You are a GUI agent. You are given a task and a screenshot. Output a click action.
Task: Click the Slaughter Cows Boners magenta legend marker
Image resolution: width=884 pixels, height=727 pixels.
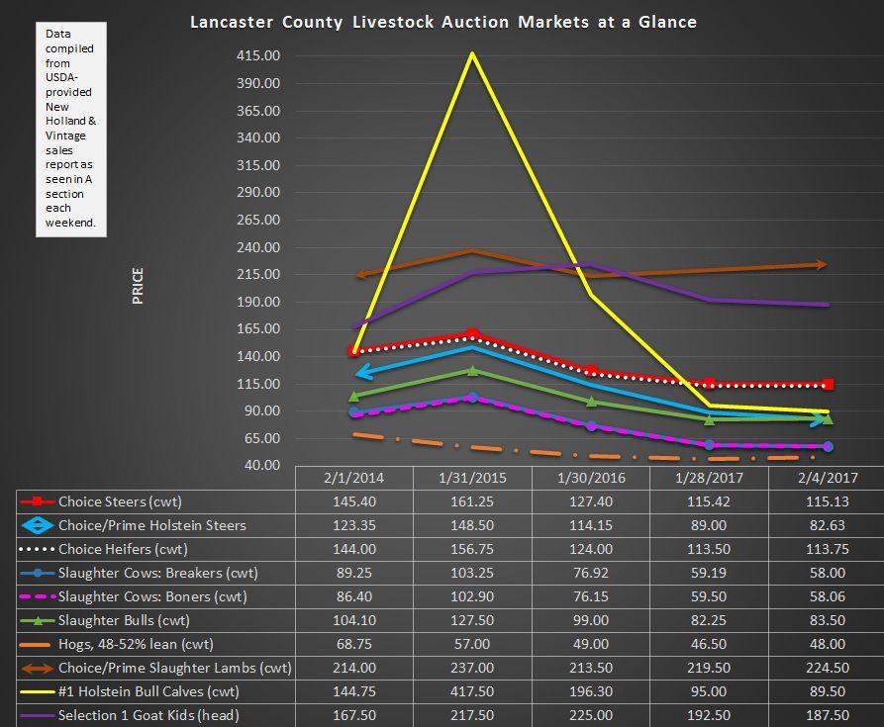[38, 596]
